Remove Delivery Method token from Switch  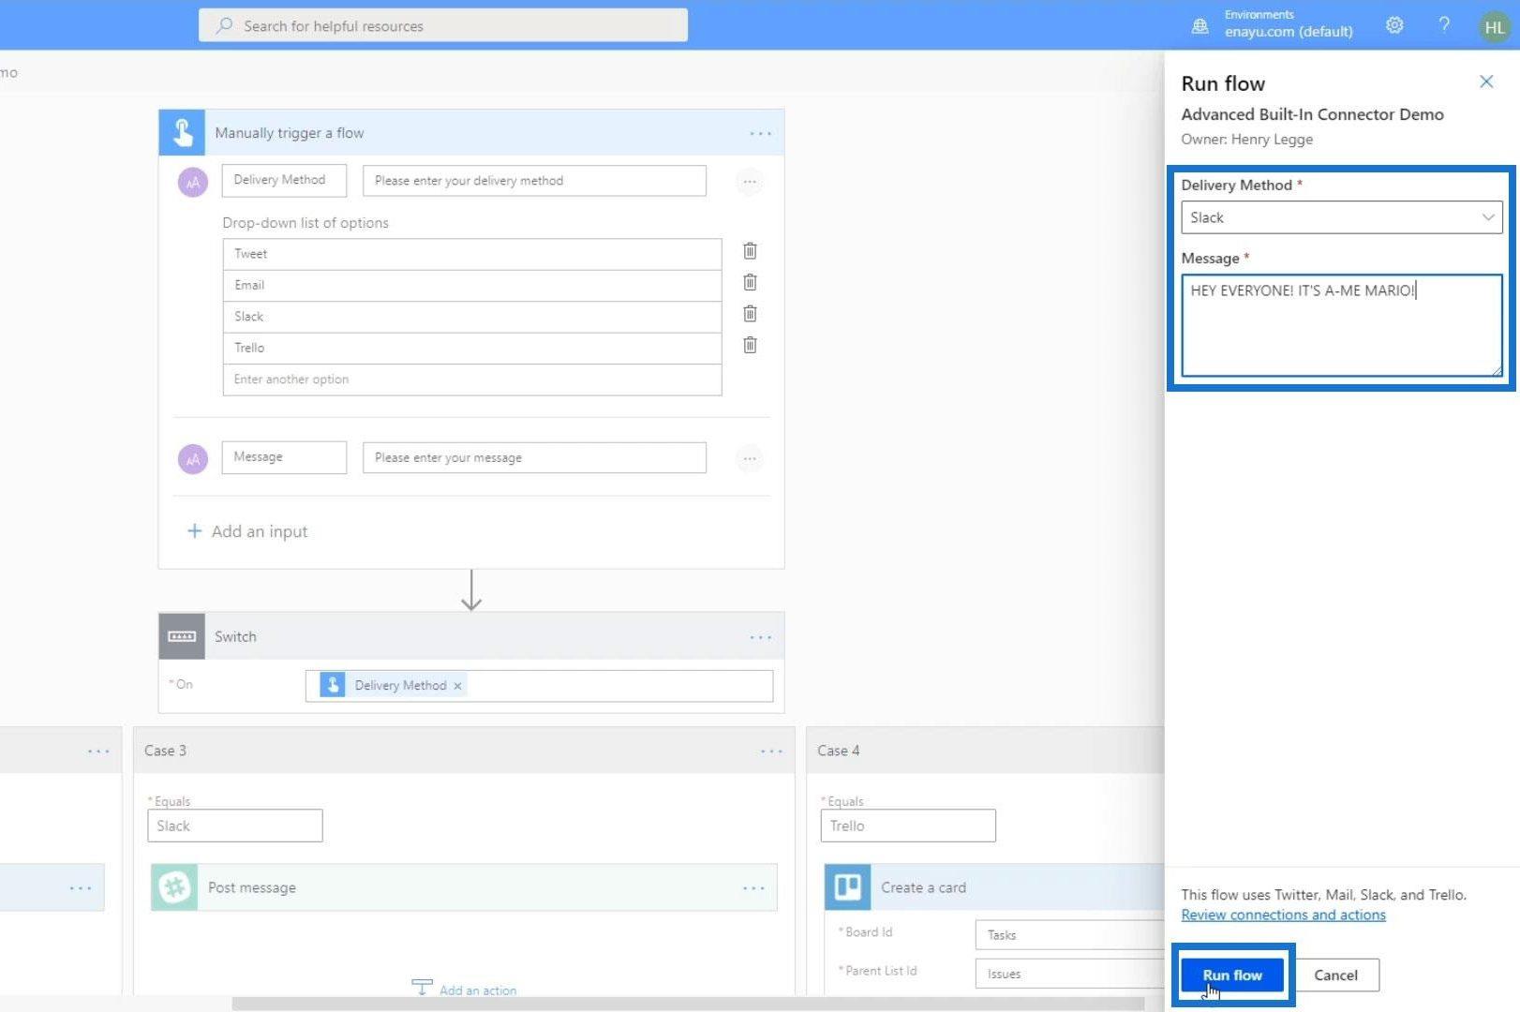click(x=457, y=686)
